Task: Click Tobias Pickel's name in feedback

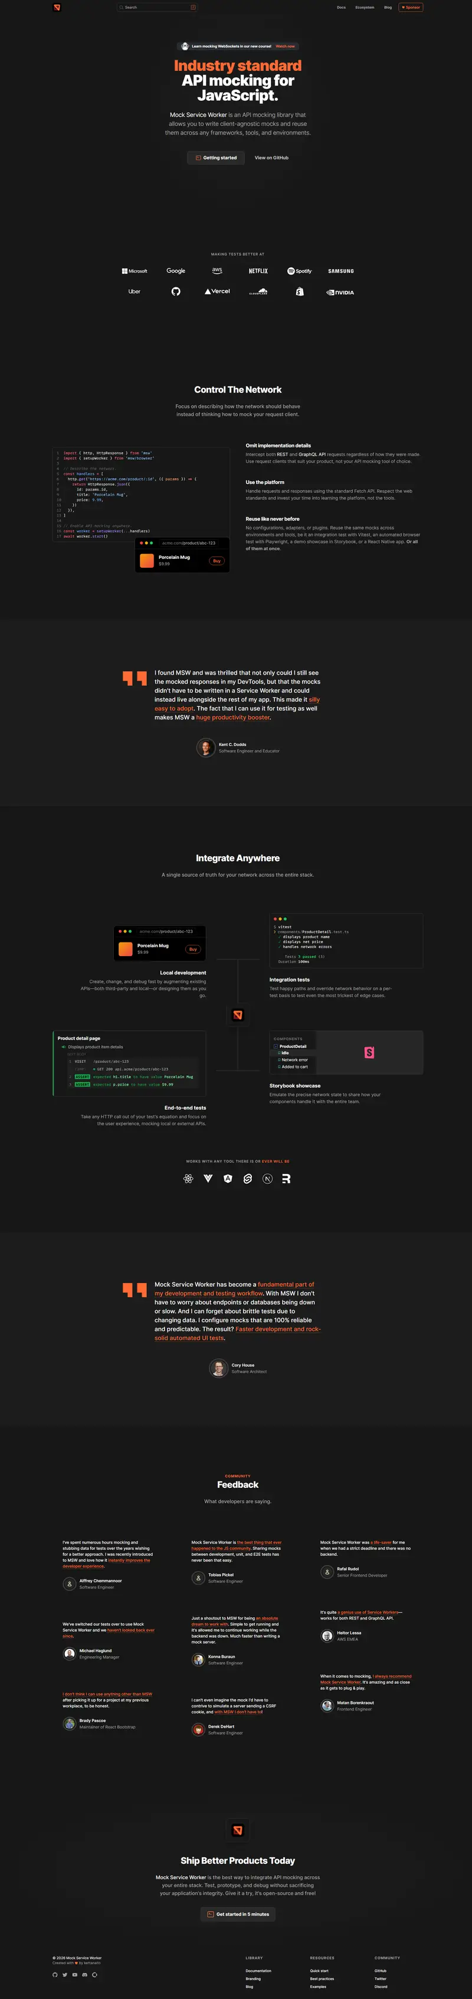Action: point(221,1575)
